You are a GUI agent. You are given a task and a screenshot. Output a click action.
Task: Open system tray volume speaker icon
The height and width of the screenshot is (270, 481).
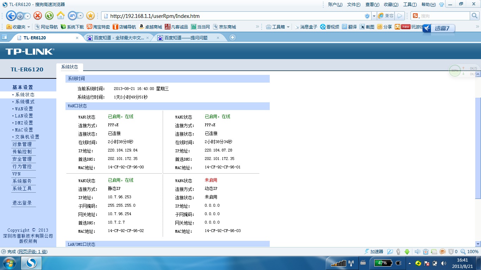[x=444, y=263]
